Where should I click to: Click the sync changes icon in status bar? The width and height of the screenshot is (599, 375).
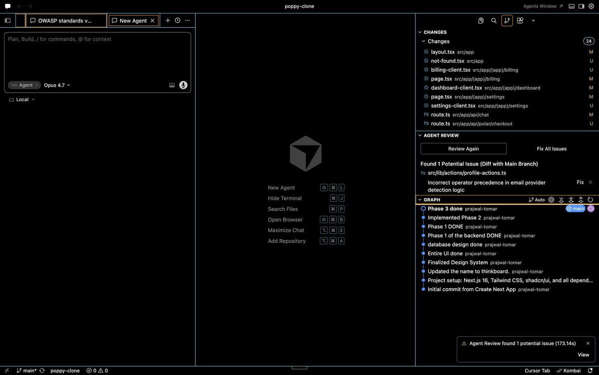pyautogui.click(x=42, y=371)
